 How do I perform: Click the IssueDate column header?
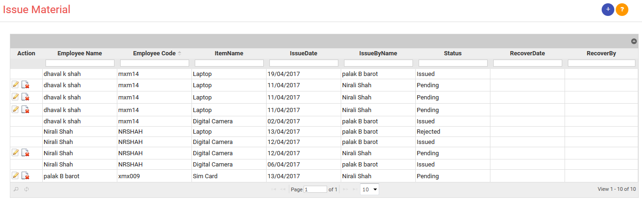coord(304,53)
